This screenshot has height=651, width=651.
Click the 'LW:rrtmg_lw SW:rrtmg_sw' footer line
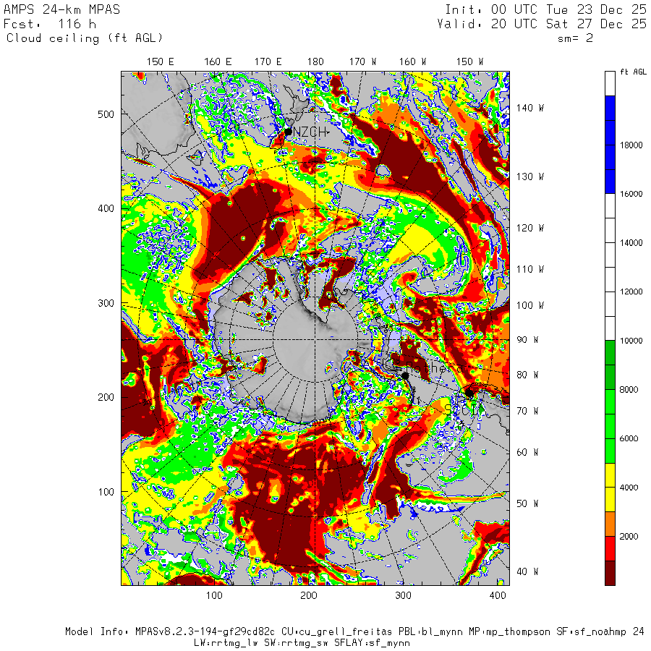pos(302,643)
